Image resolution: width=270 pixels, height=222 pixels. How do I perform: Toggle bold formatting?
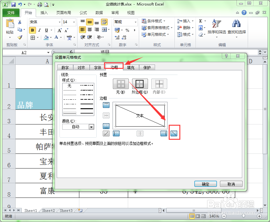[32, 30]
